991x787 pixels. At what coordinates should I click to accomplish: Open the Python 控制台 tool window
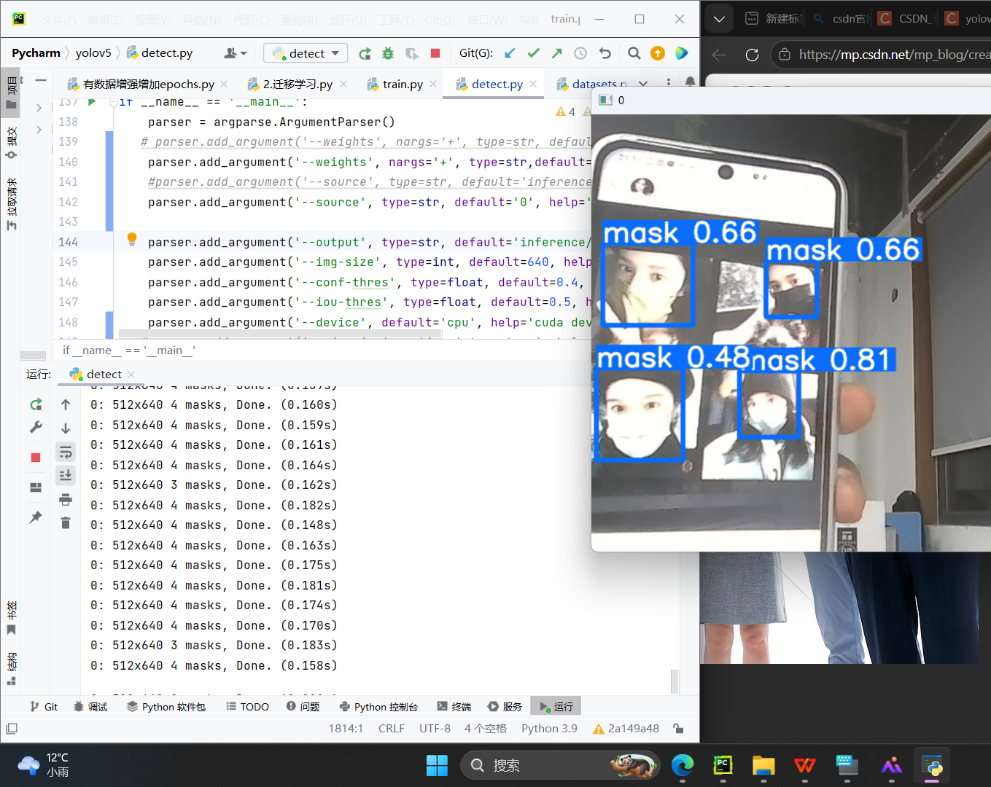click(x=378, y=707)
